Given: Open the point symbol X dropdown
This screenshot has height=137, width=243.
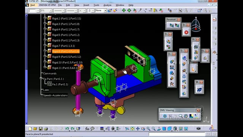Looking at the screenshot, I should pos(82,11).
